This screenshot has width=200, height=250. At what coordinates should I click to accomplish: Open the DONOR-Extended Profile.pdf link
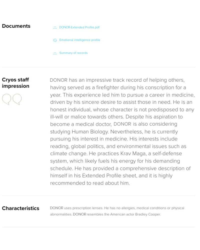coord(79,27)
